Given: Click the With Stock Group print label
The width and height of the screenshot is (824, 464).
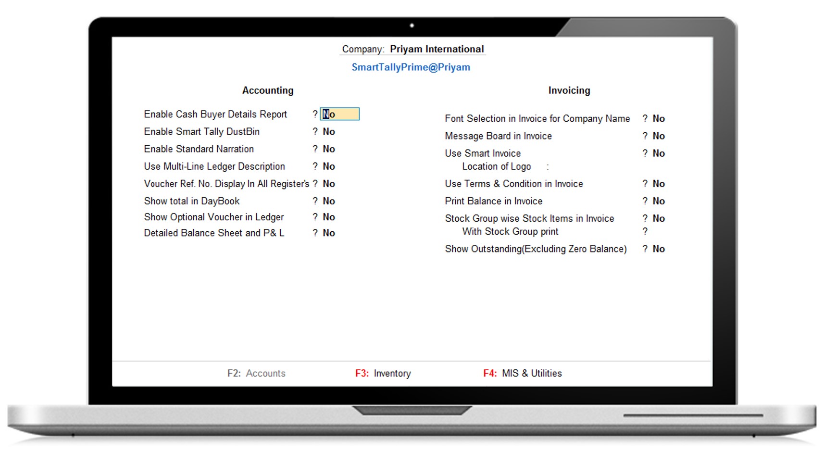Looking at the screenshot, I should (x=511, y=232).
